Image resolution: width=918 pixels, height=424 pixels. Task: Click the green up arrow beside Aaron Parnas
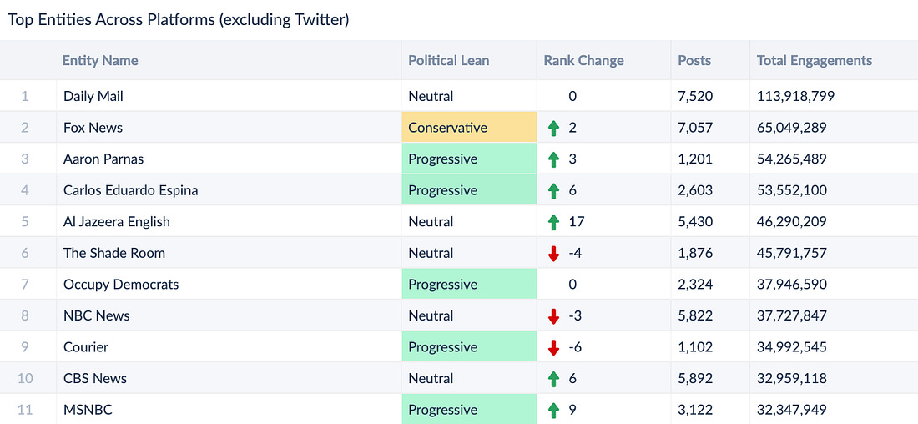click(552, 159)
